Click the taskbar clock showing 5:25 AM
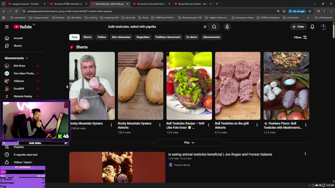The width and height of the screenshot is (335, 188). coord(330,185)
